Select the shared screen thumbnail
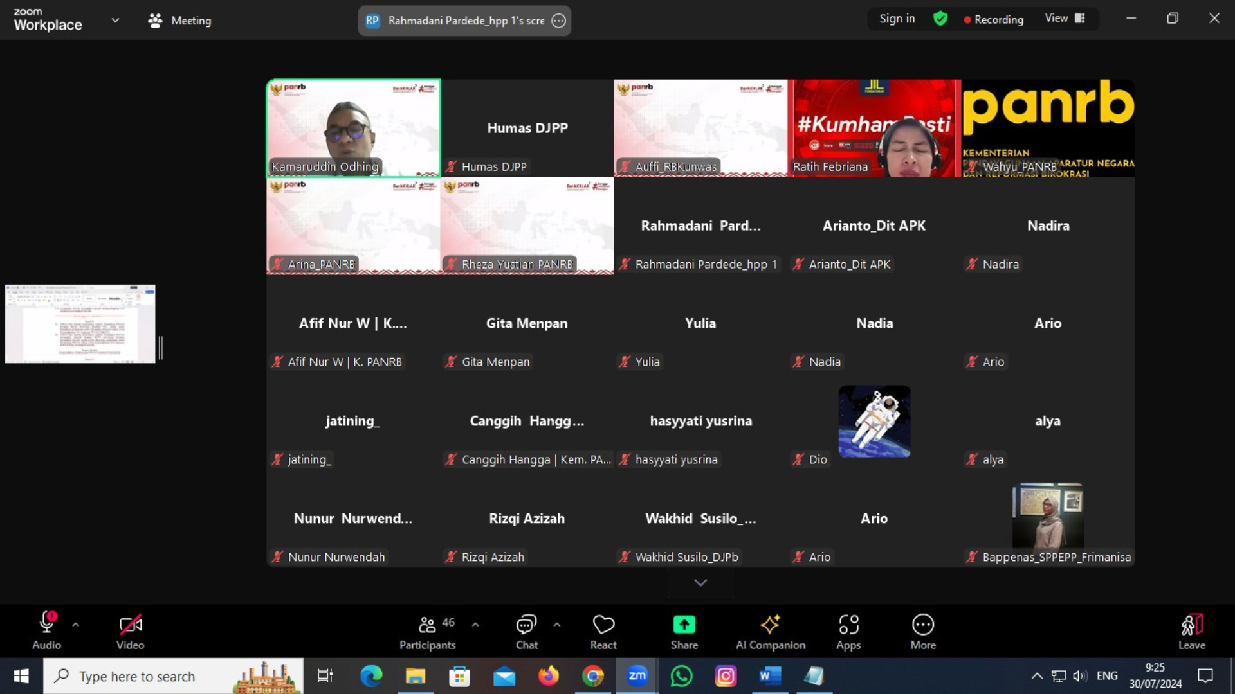 [80, 324]
